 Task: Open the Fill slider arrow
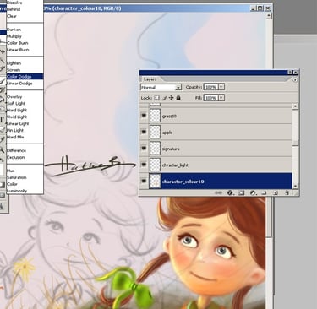pos(221,98)
